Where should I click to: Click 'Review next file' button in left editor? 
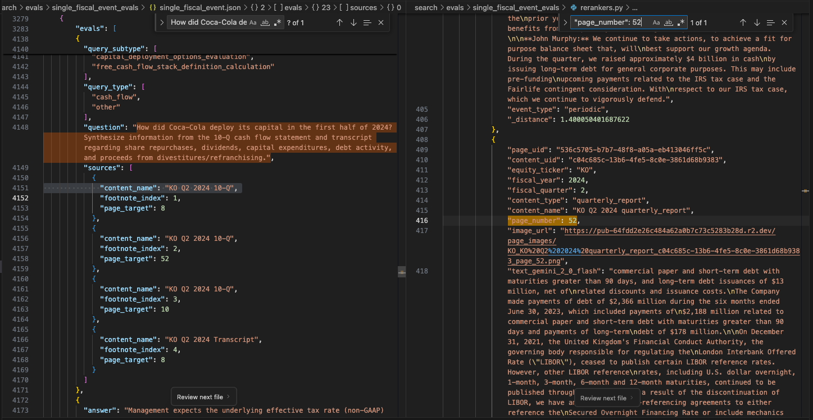(x=204, y=397)
